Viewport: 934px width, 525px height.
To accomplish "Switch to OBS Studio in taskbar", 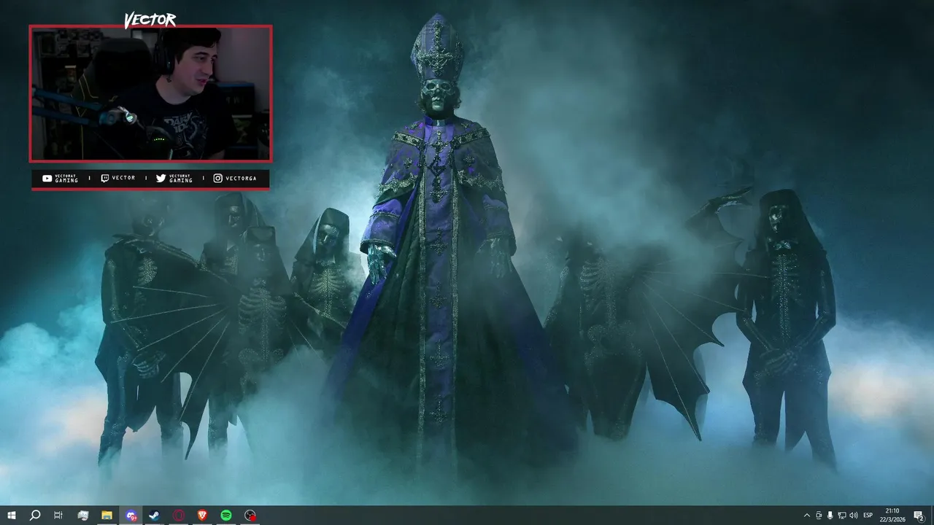I will click(x=250, y=516).
